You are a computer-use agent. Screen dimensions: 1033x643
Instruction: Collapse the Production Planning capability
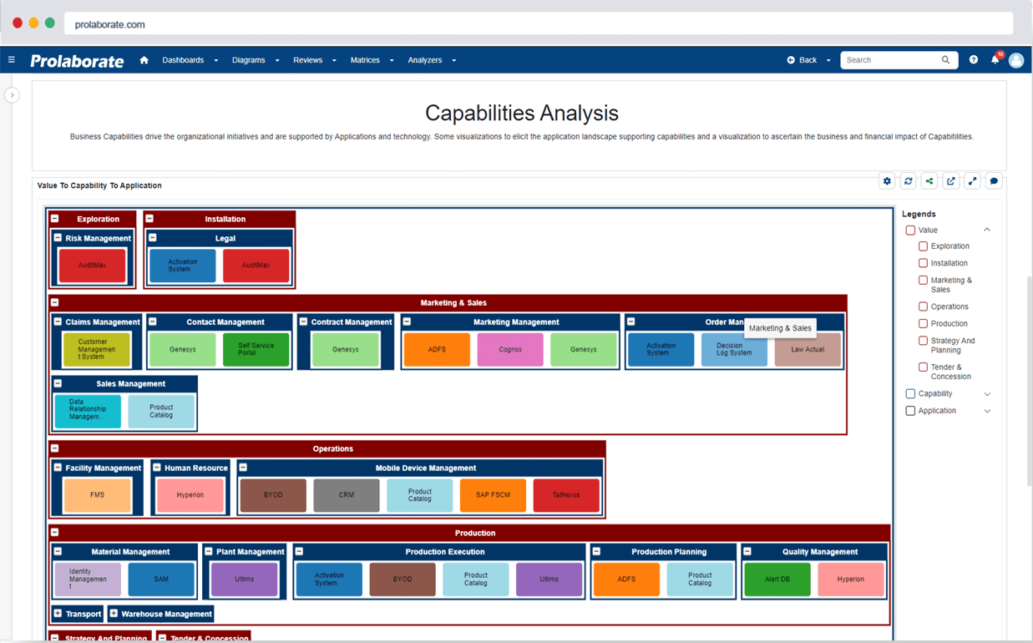point(597,551)
